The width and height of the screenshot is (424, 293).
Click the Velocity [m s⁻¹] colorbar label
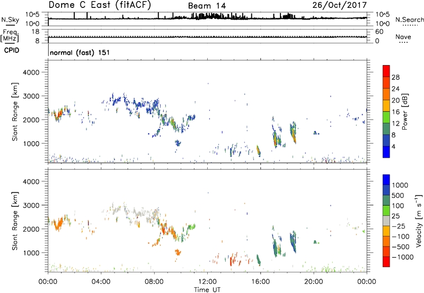pyautogui.click(x=419, y=221)
